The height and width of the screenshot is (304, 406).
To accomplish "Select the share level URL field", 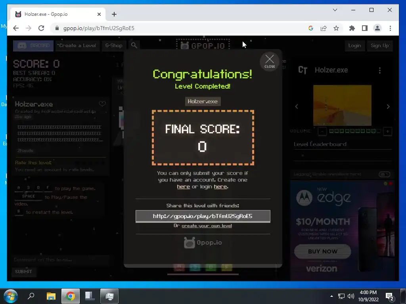I will [203, 216].
